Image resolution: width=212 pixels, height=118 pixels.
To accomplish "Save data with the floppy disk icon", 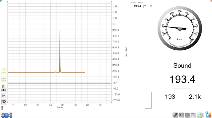I will point(193,115).
